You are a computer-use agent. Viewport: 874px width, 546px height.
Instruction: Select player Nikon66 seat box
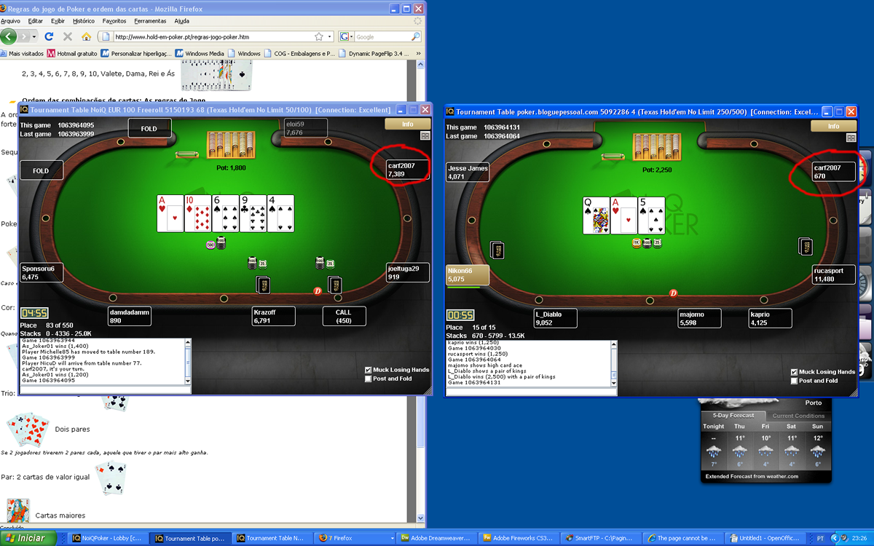coord(468,274)
